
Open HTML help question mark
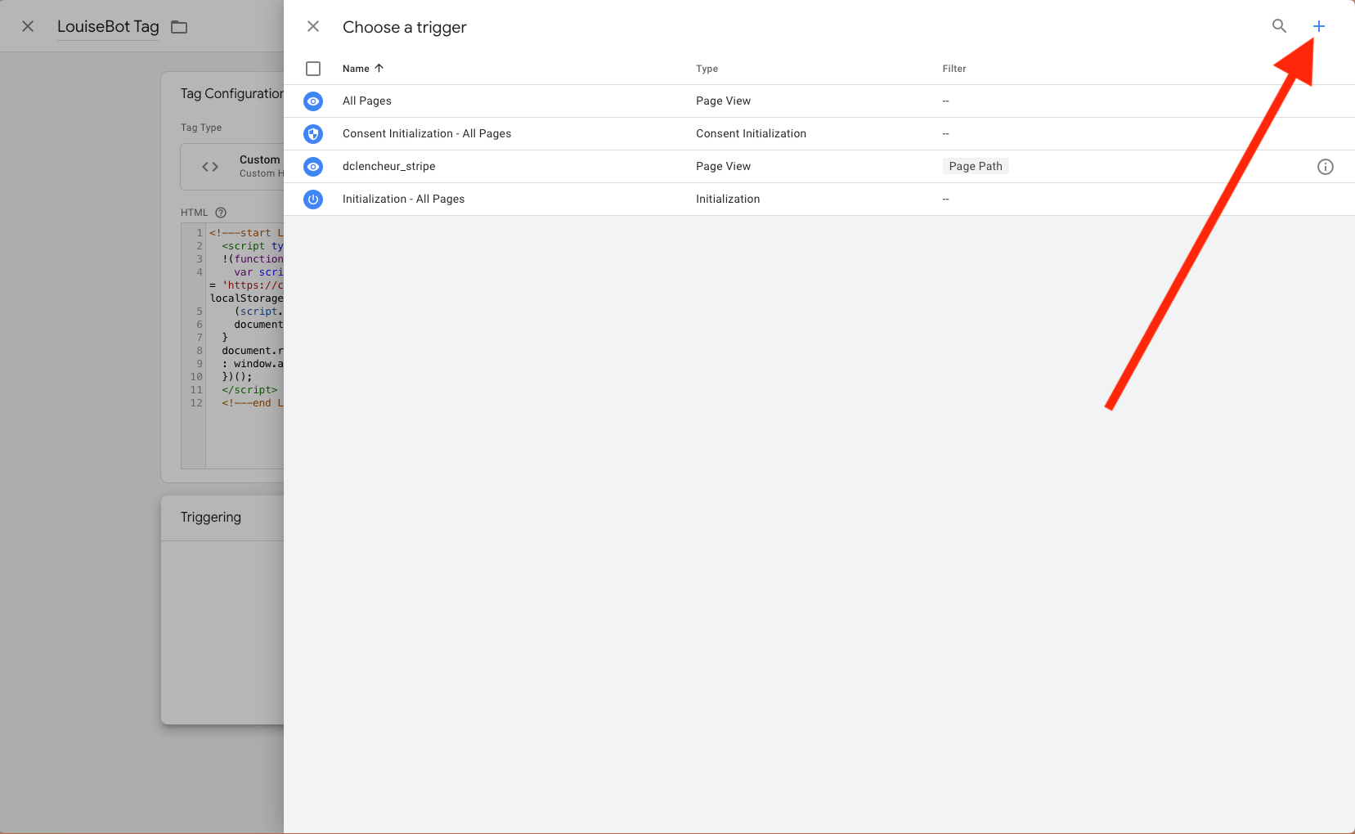click(221, 213)
